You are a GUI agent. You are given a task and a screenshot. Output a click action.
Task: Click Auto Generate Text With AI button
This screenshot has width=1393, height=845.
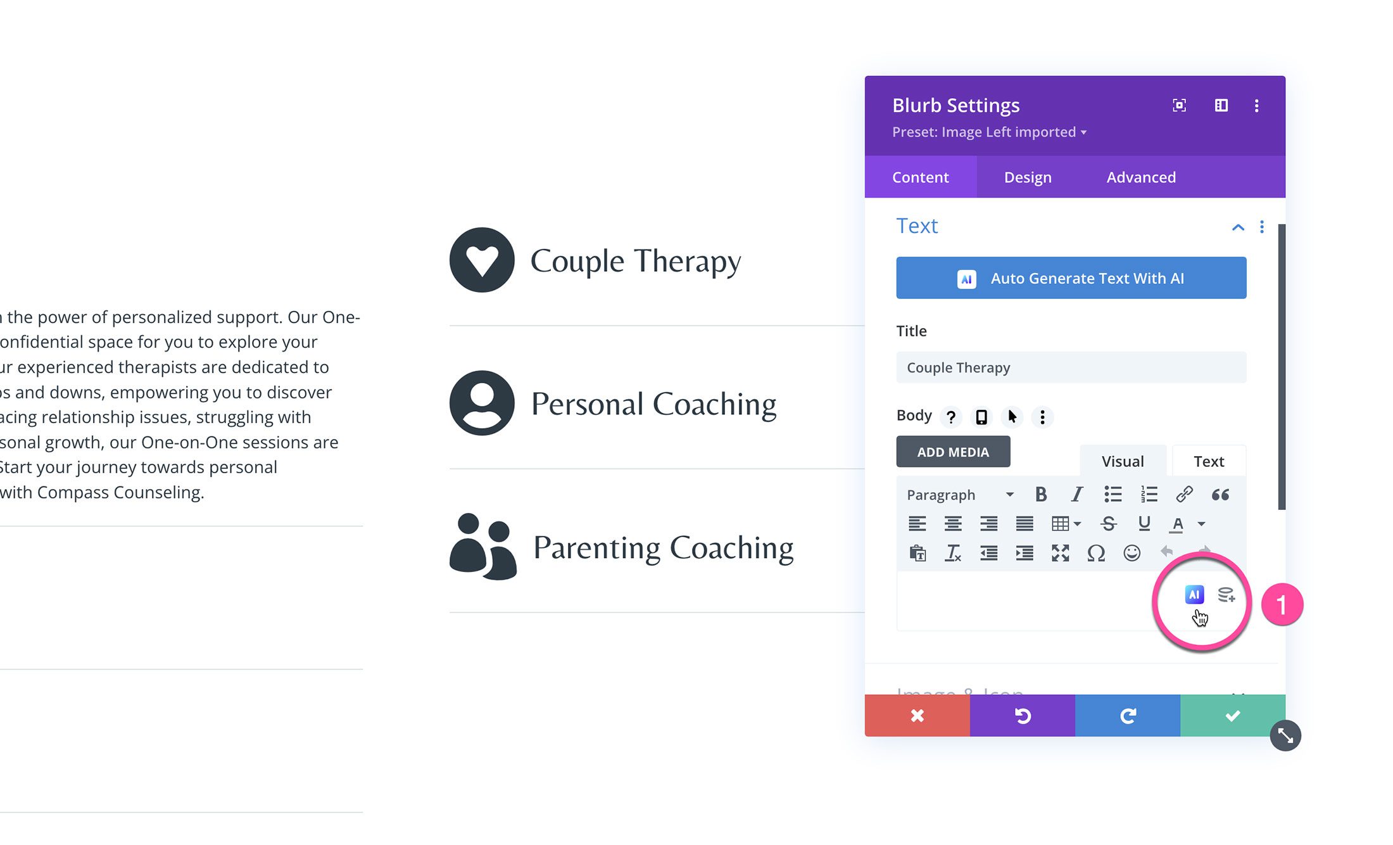point(1071,277)
